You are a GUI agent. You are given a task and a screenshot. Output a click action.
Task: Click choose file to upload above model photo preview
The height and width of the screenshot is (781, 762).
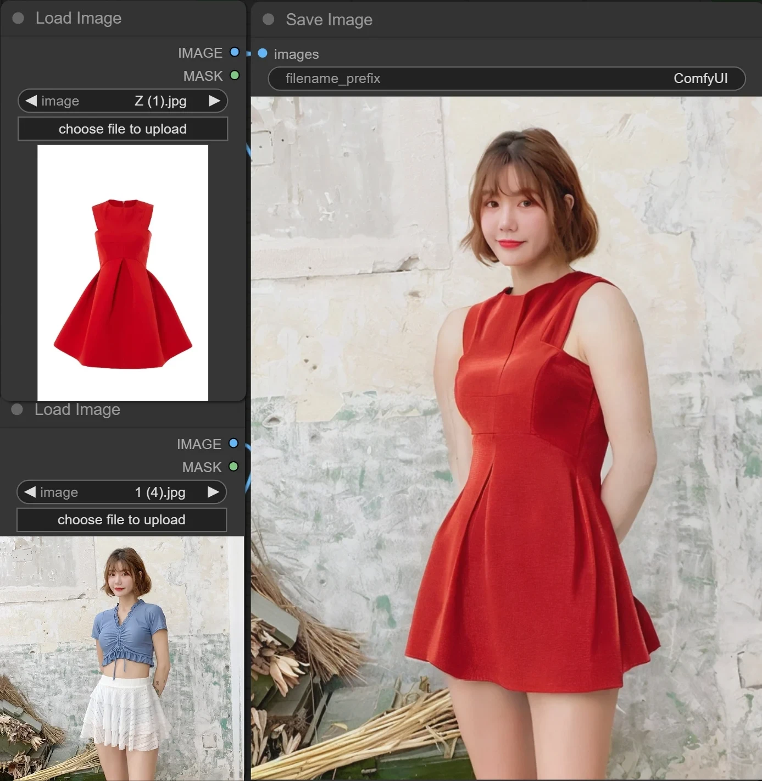point(121,520)
